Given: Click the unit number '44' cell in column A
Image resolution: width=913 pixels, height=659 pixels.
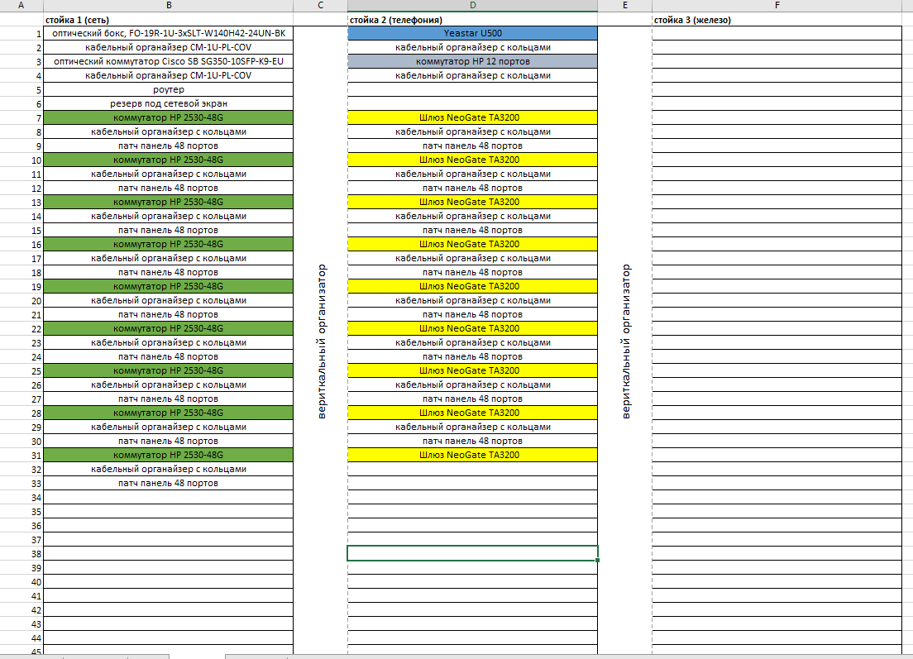Looking at the screenshot, I should pos(22,638).
